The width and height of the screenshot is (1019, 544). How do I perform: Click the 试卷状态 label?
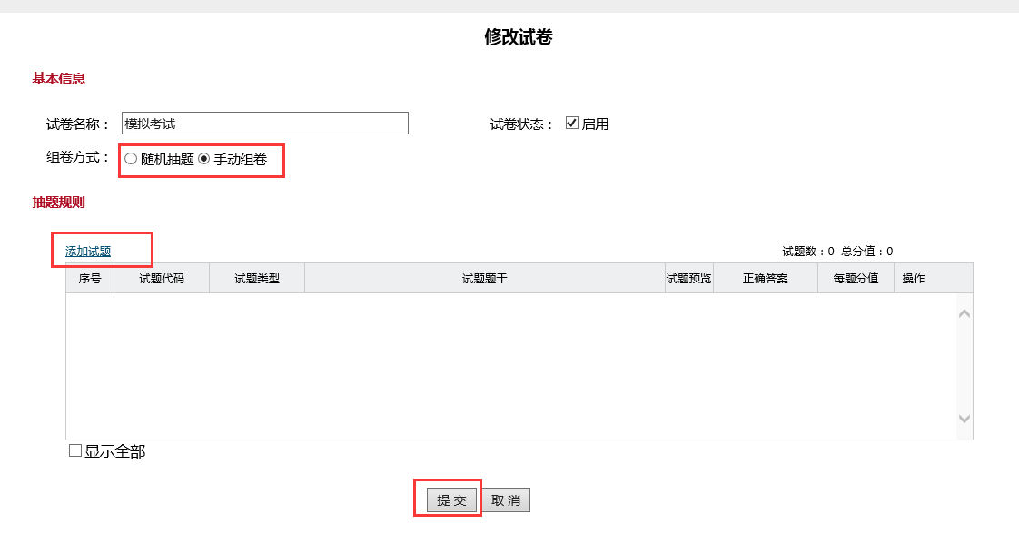coord(522,124)
